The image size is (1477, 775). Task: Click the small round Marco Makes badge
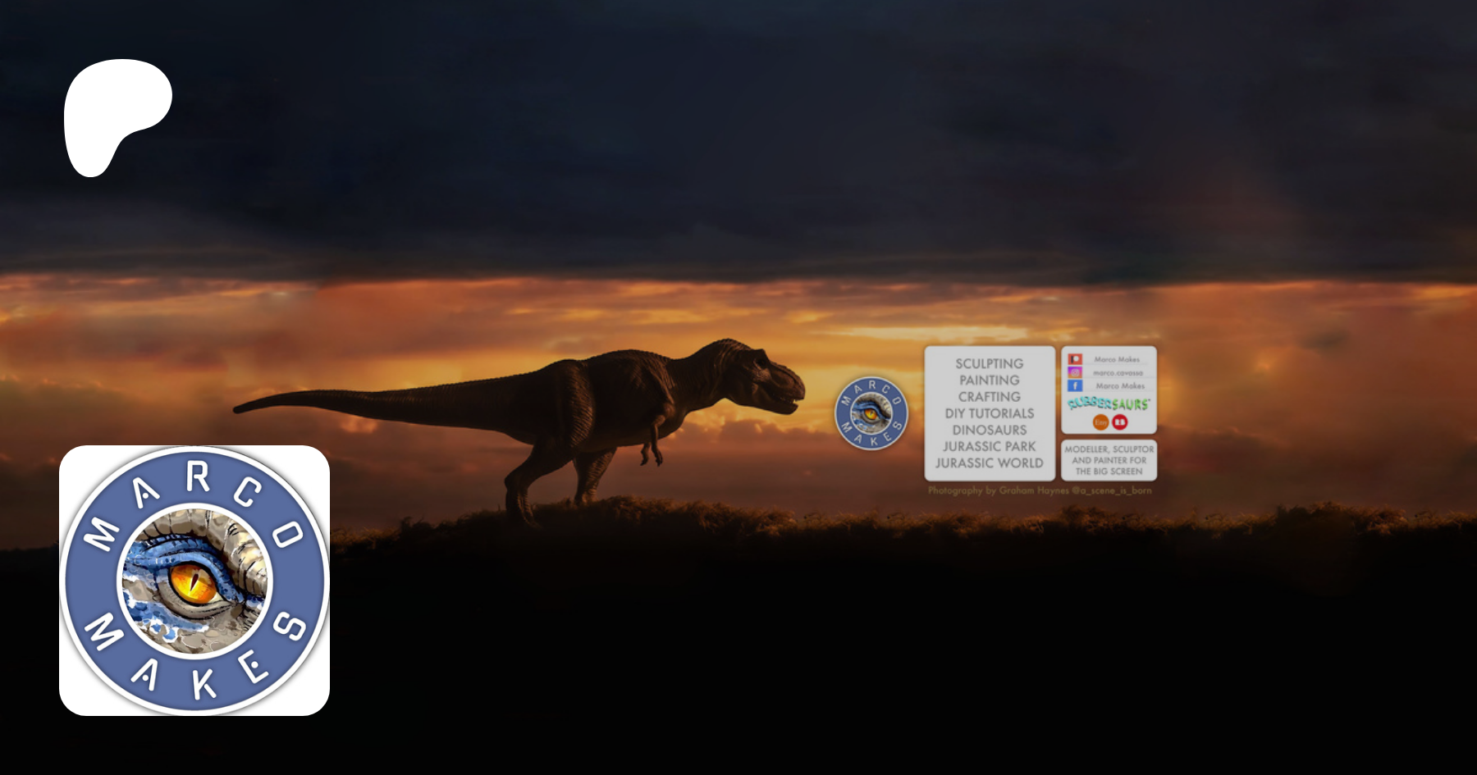tap(871, 413)
